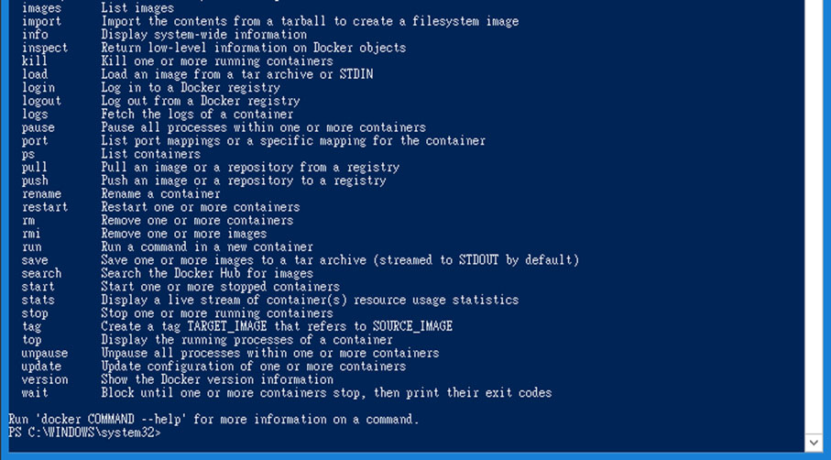This screenshot has height=460, width=831.
Task: Click the 'stats' command entry
Action: (38, 300)
